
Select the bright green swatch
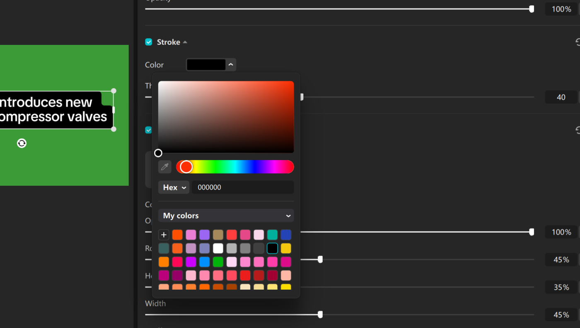click(218, 262)
